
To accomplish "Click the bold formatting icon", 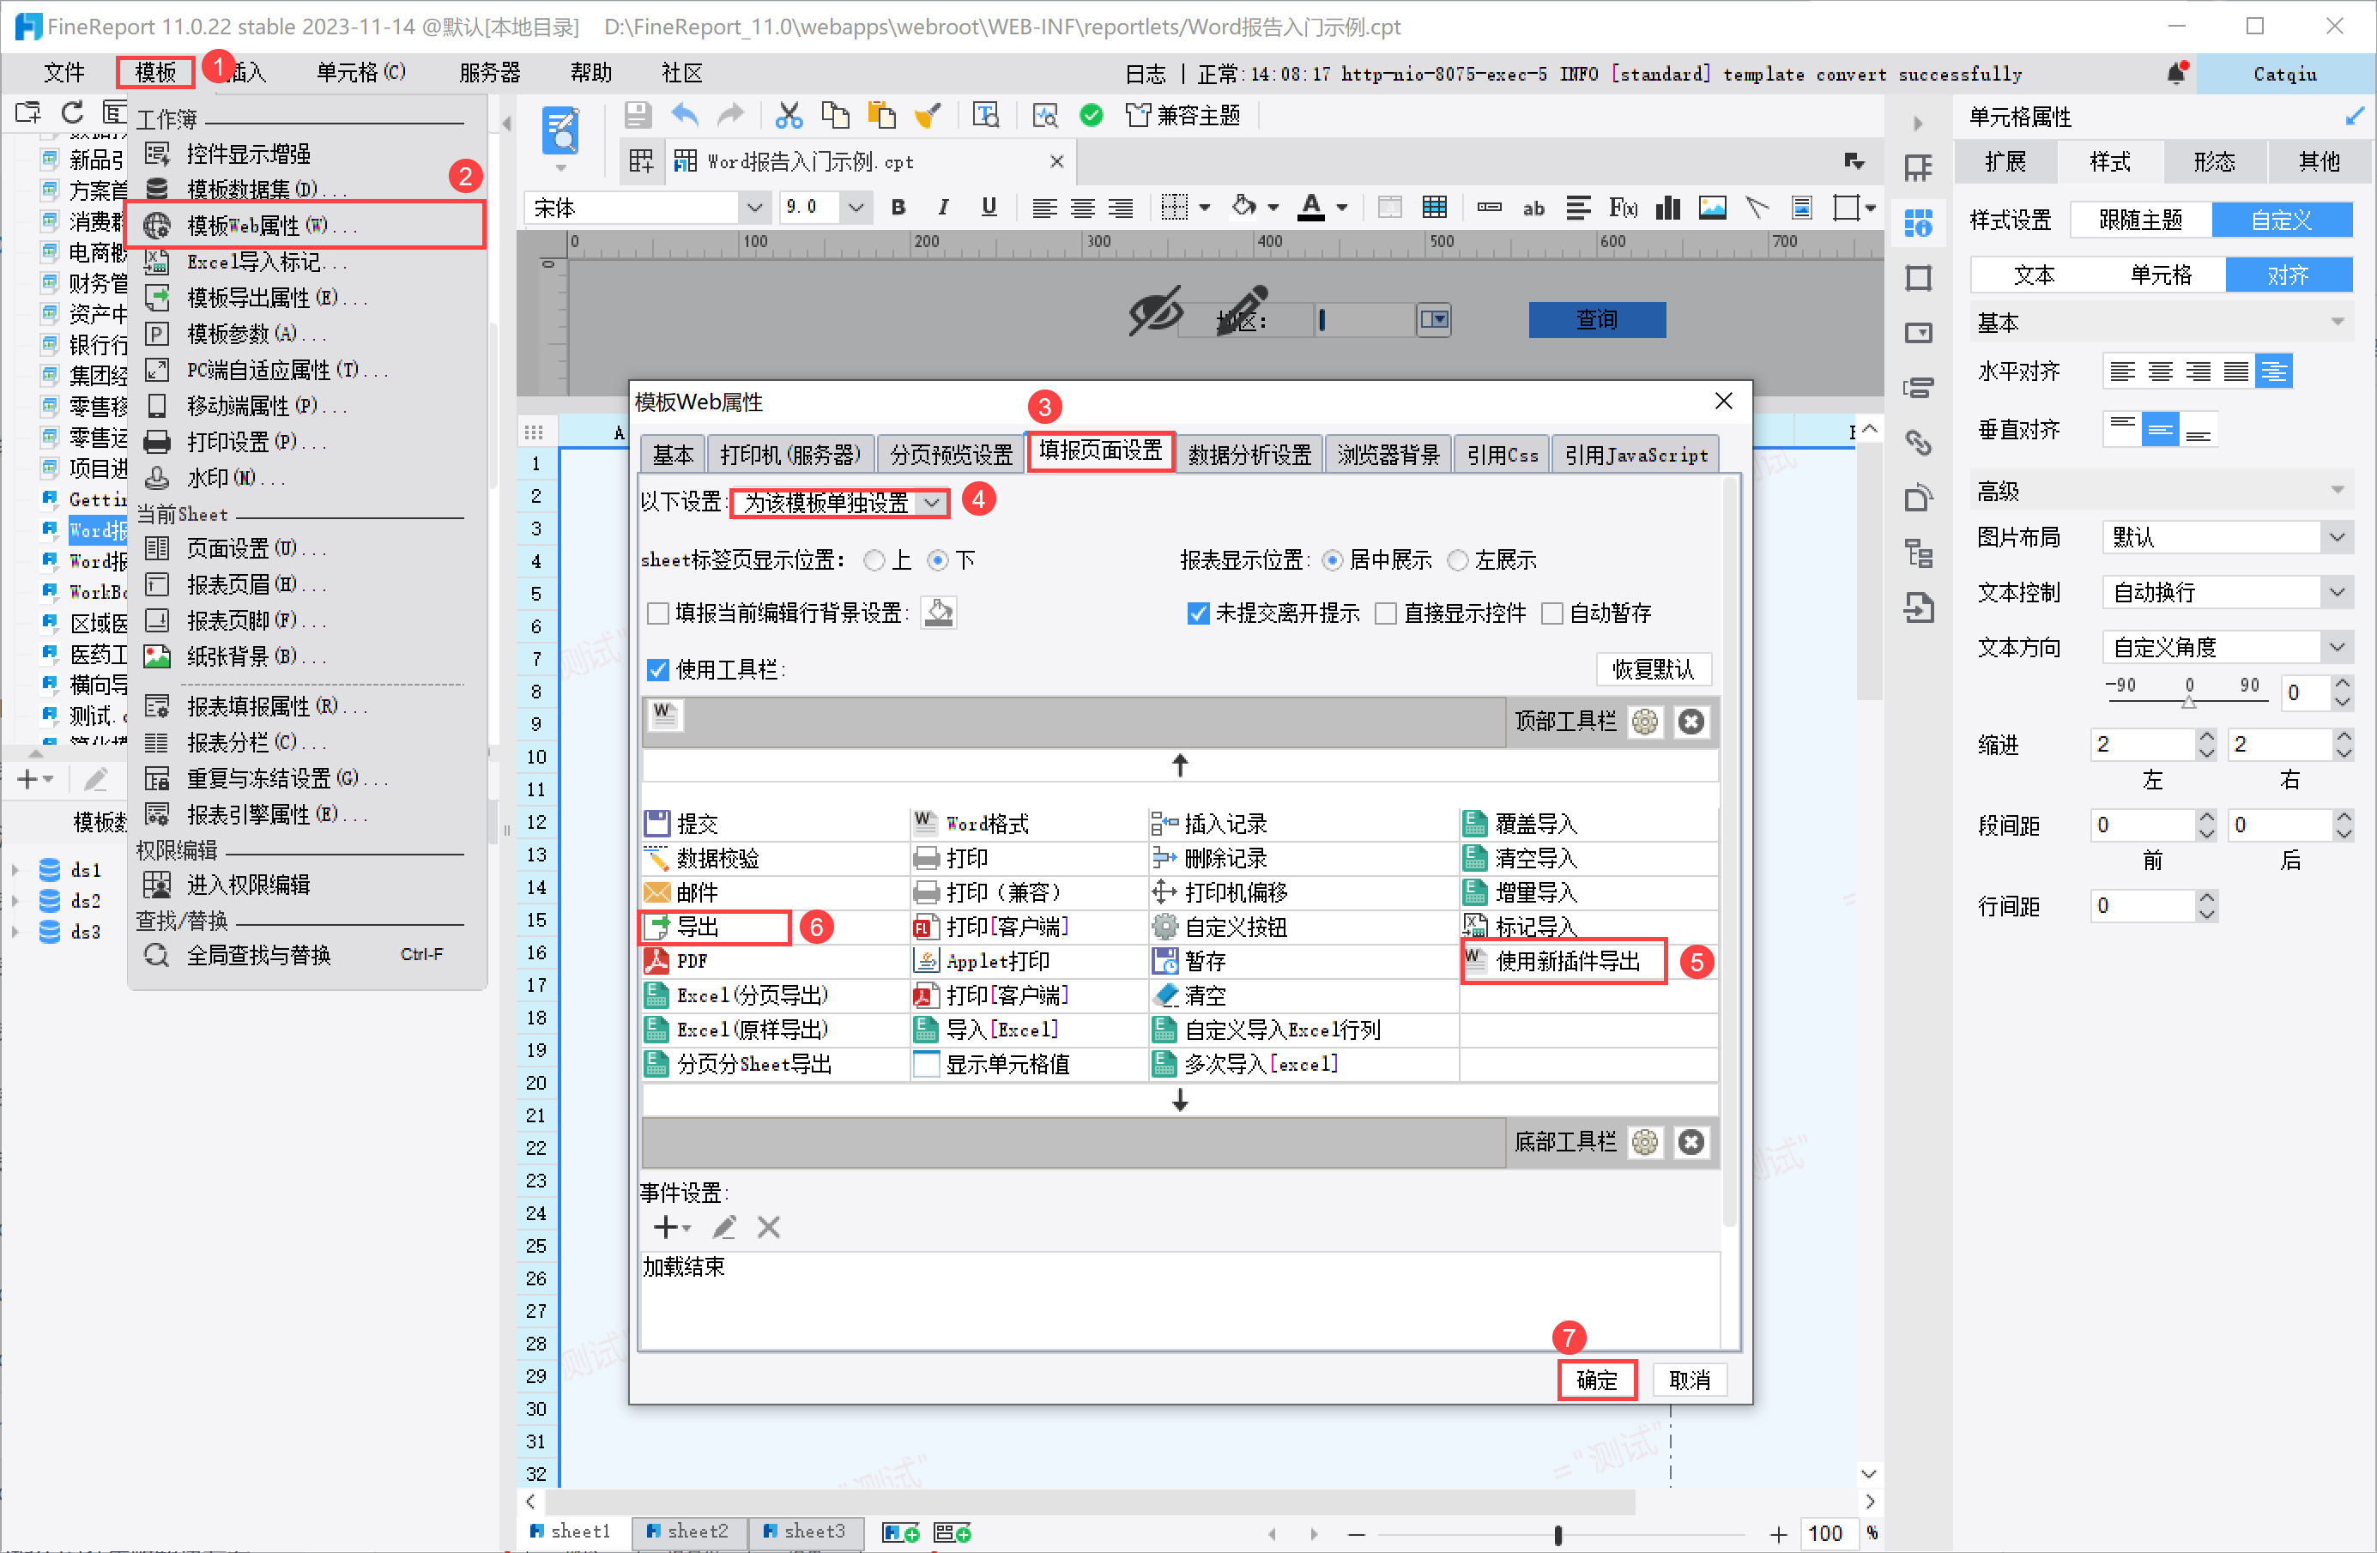I will [898, 207].
